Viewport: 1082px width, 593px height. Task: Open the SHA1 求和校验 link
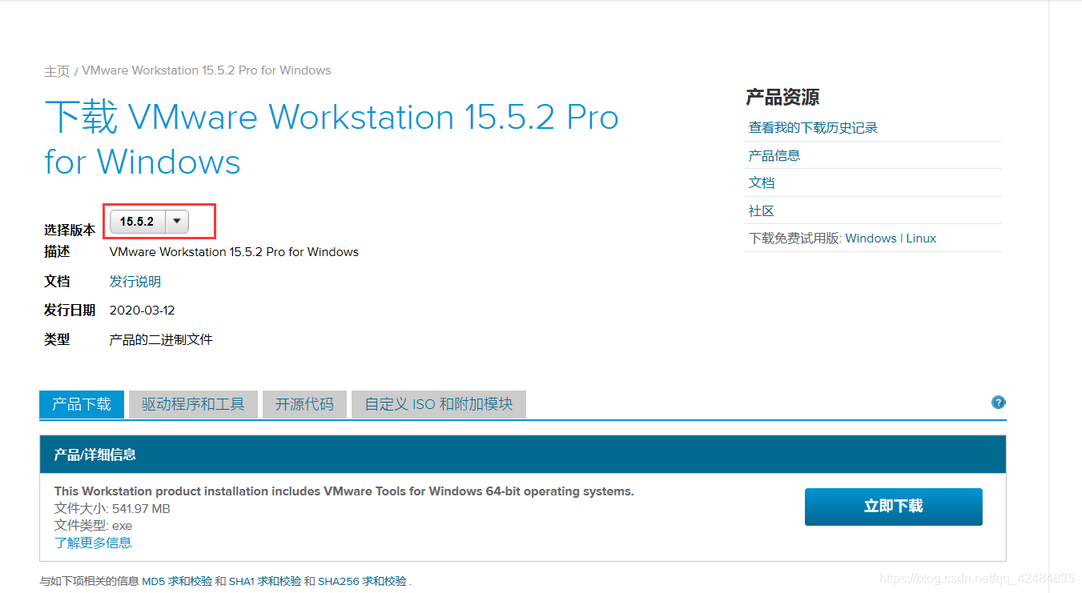coord(265,581)
